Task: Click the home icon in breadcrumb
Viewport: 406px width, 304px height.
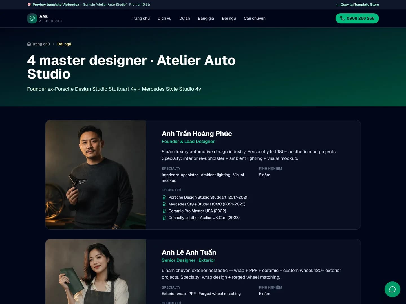Action: pos(29,44)
